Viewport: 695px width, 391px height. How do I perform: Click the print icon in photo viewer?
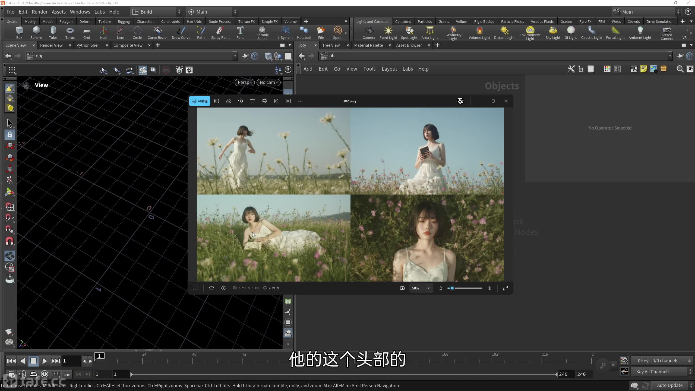coord(264,101)
